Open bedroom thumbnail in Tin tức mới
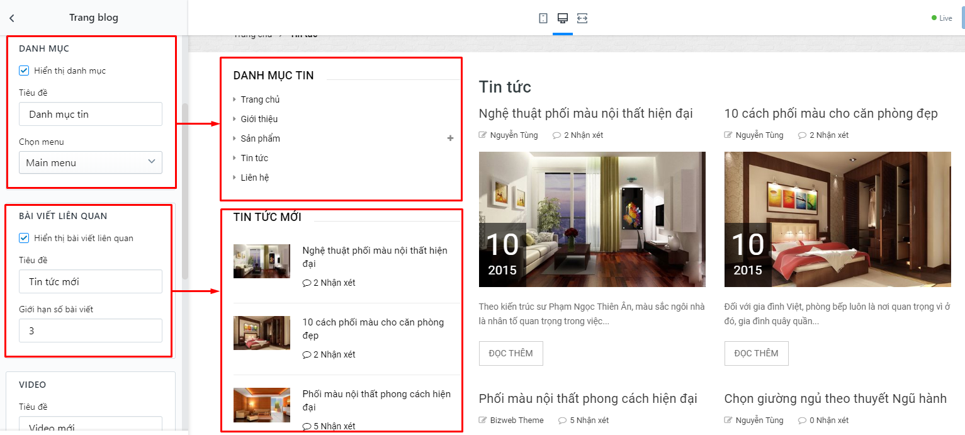Viewport: 965px width, 435px height. tap(262, 333)
